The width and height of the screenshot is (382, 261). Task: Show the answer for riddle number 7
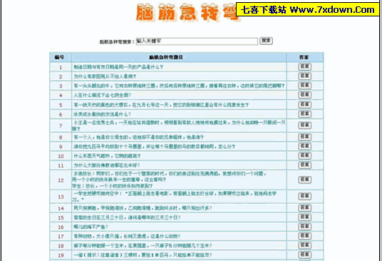pos(304,126)
